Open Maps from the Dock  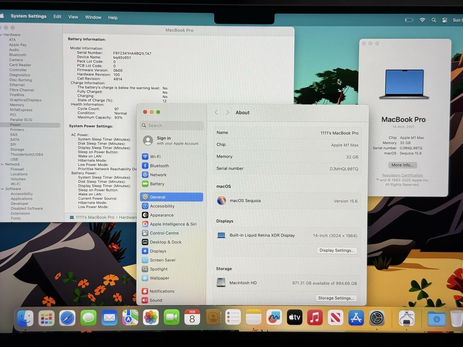[130, 317]
